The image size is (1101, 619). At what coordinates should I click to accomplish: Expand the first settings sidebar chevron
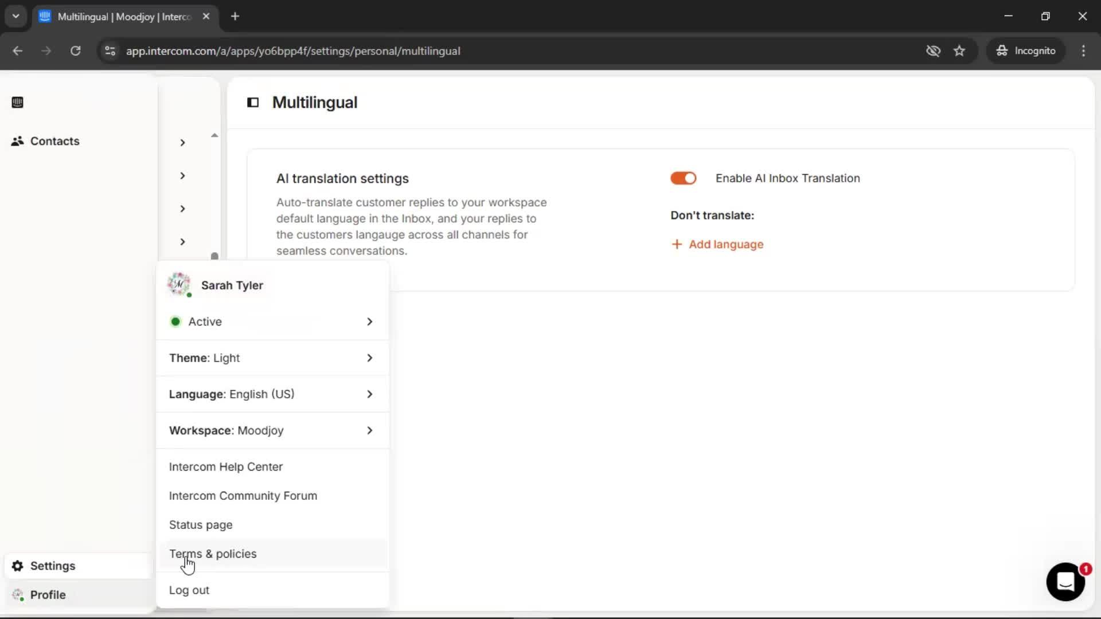pos(182,143)
